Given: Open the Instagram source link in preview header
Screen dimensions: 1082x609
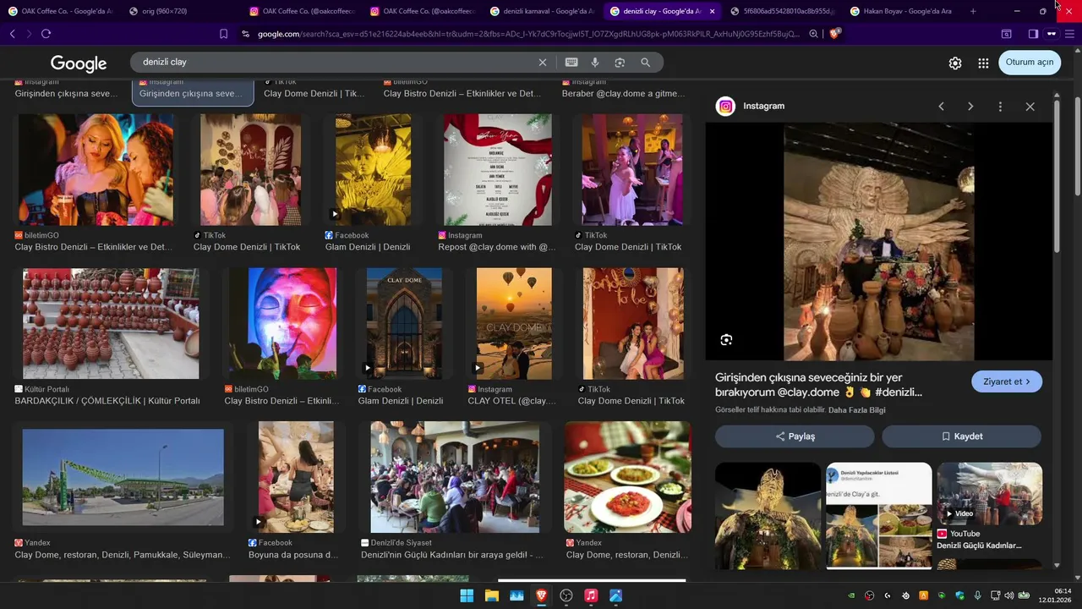Looking at the screenshot, I should click(751, 107).
